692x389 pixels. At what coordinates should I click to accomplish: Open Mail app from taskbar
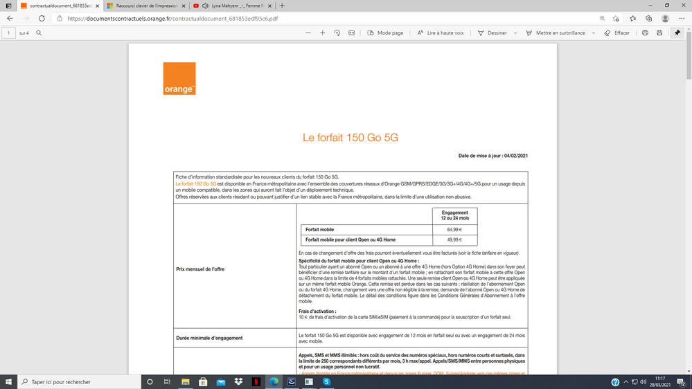pyautogui.click(x=221, y=381)
